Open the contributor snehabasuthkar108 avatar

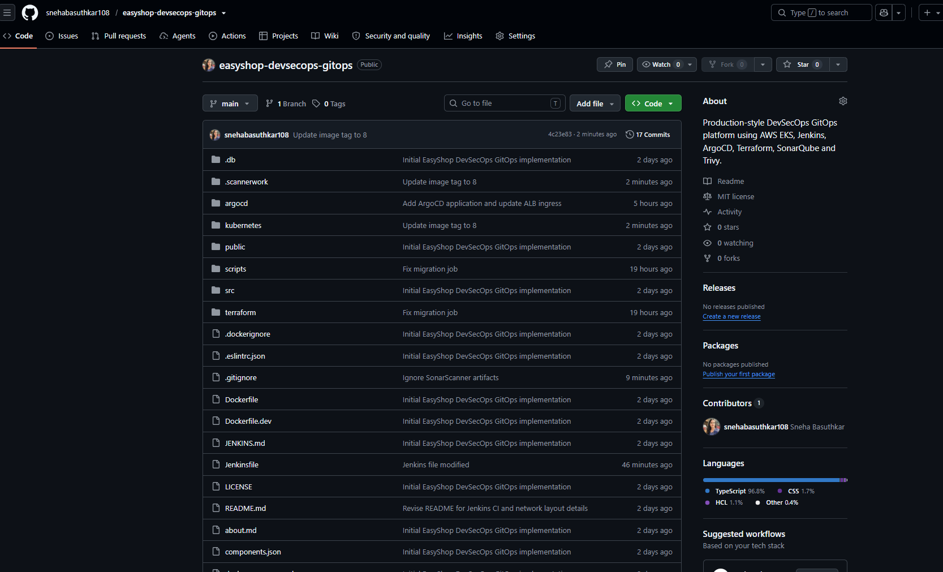coord(712,427)
